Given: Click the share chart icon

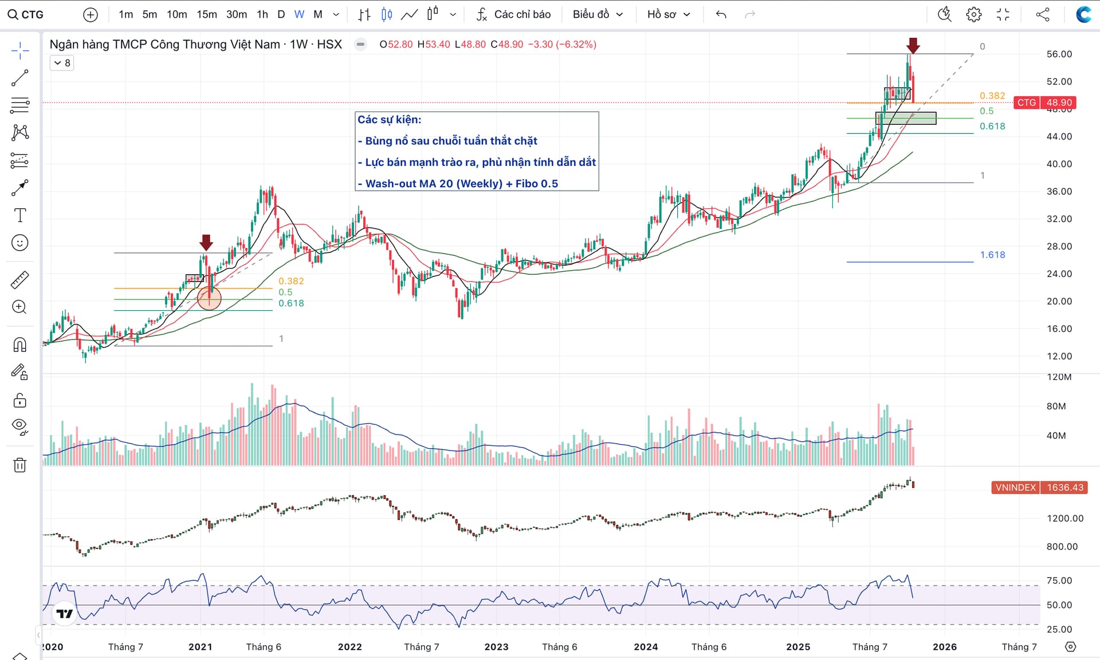Looking at the screenshot, I should (1043, 14).
